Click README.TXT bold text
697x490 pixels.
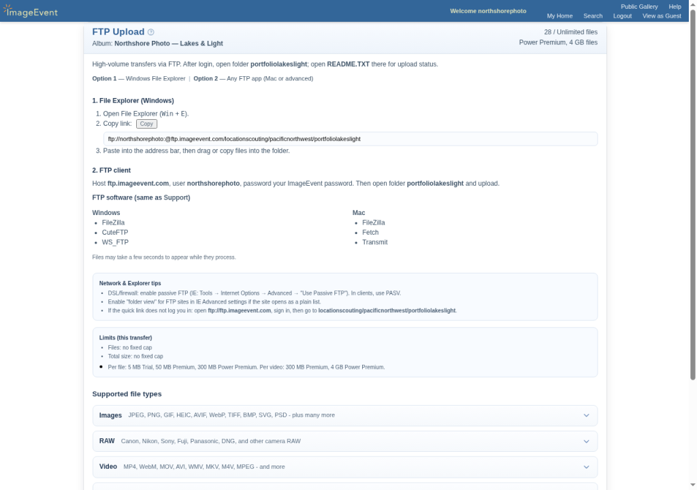point(348,65)
